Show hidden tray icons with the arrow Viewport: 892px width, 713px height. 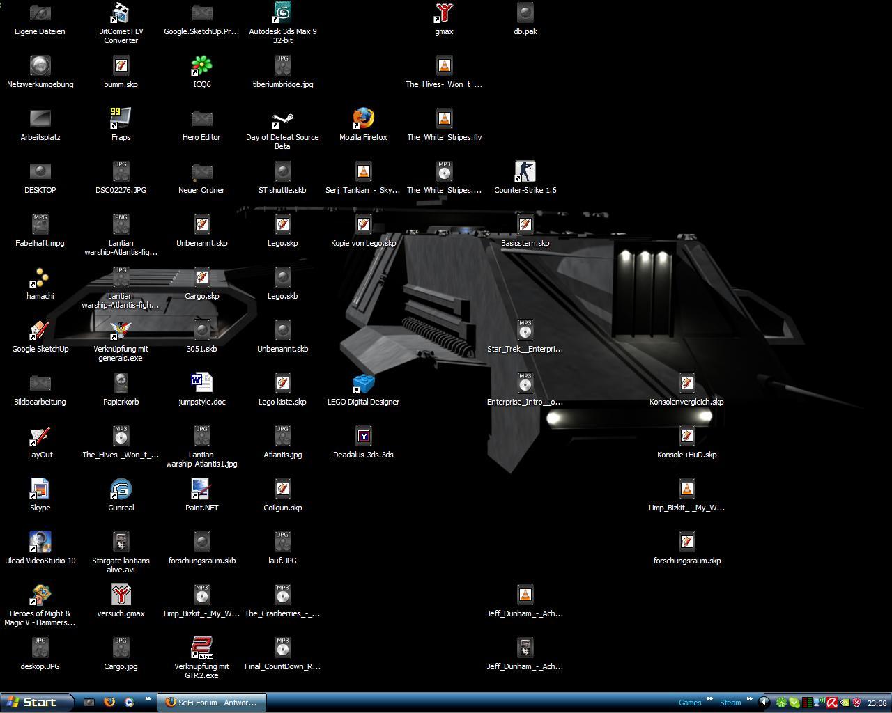[764, 703]
